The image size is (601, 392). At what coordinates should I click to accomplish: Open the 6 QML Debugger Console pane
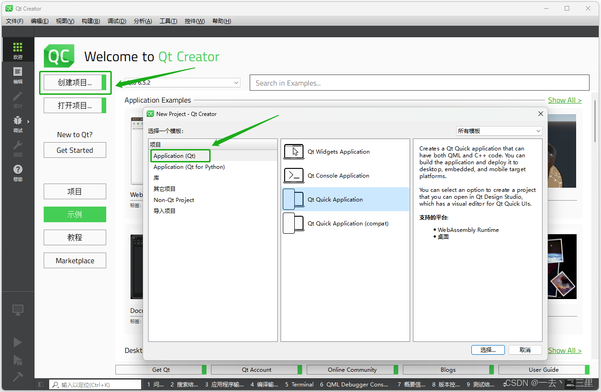pos(354,384)
